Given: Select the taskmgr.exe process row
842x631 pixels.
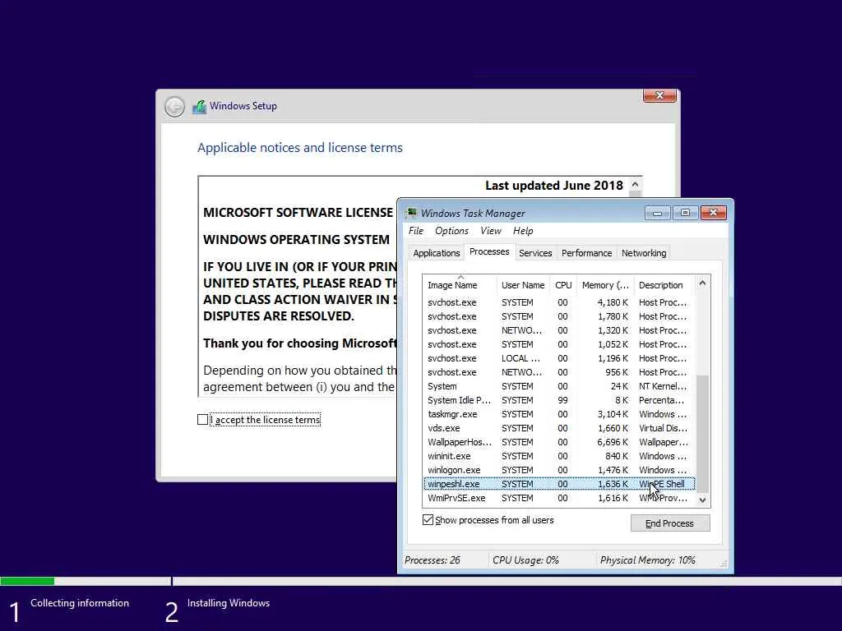Looking at the screenshot, I should 559,414.
